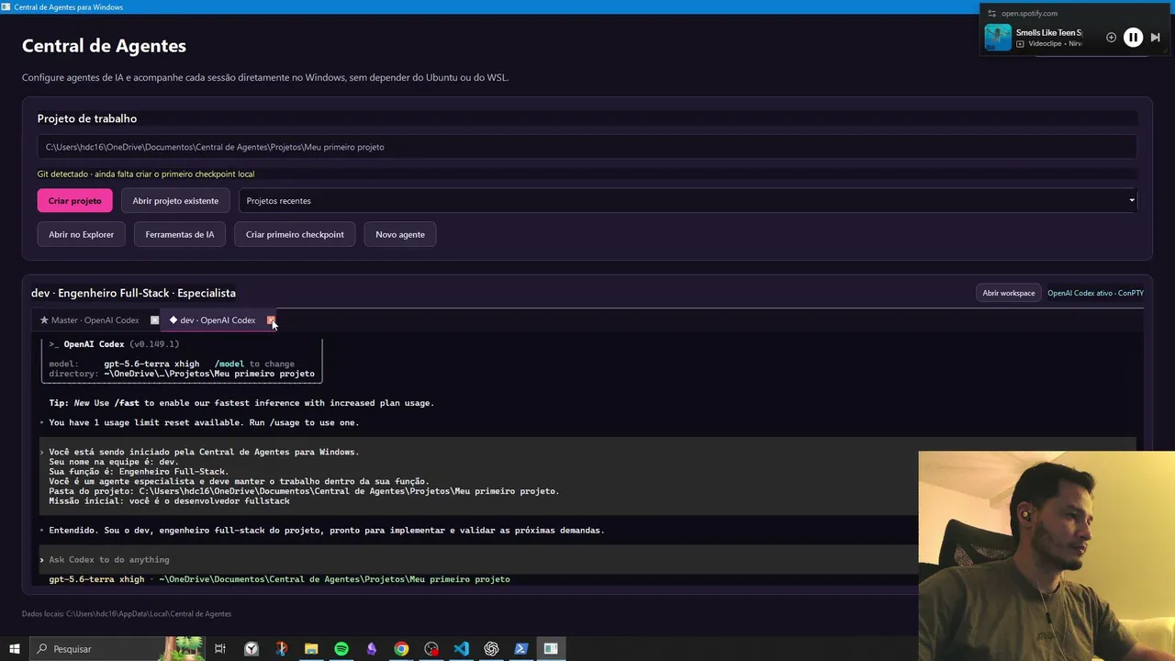Open an existing project with Abrir projeto existente
The width and height of the screenshot is (1175, 661).
pyautogui.click(x=175, y=201)
